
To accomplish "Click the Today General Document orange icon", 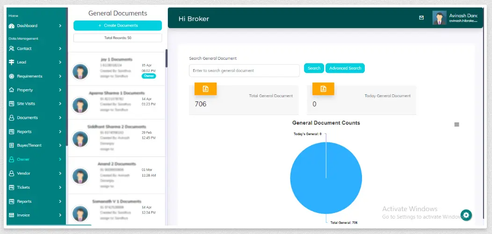I will 323,89.
